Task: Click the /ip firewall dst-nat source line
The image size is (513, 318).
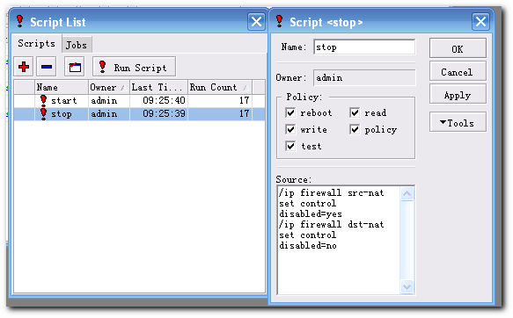Action: click(331, 225)
